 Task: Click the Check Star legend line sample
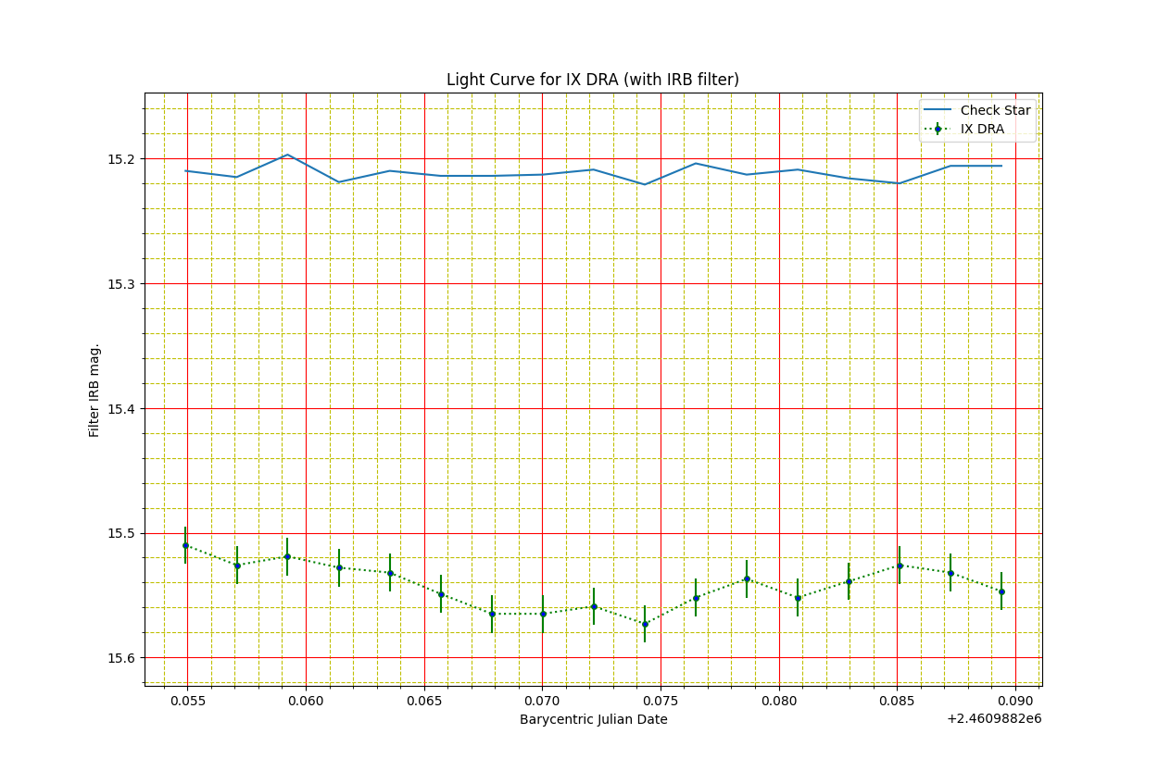coord(938,110)
